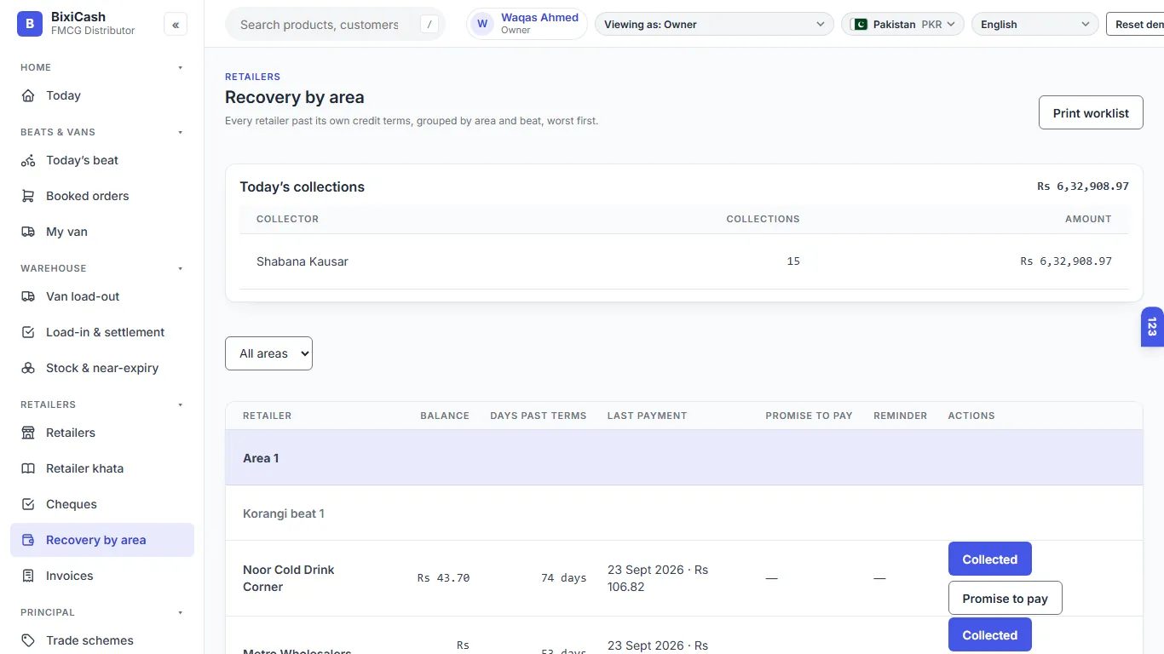Open the 123 side tab
The image size is (1164, 654).
[1152, 327]
